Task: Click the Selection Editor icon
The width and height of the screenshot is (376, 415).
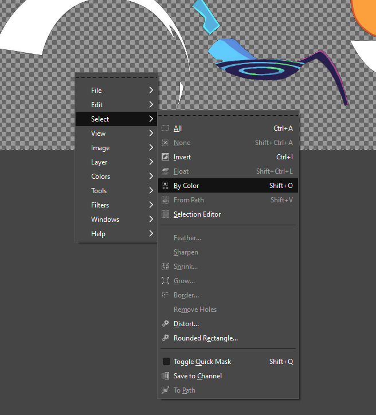Action: click(x=165, y=214)
